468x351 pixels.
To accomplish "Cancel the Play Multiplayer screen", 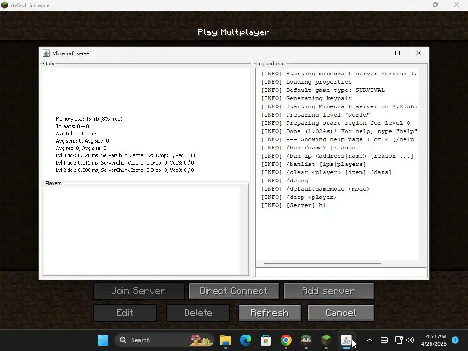I will pos(340,313).
